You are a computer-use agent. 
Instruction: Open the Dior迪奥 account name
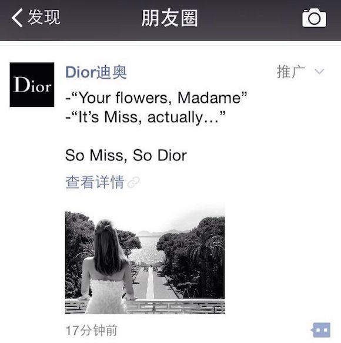[96, 72]
